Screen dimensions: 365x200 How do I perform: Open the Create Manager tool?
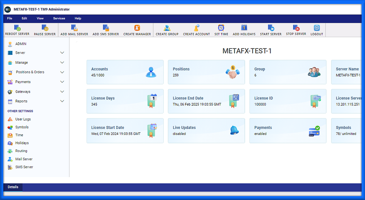click(137, 28)
